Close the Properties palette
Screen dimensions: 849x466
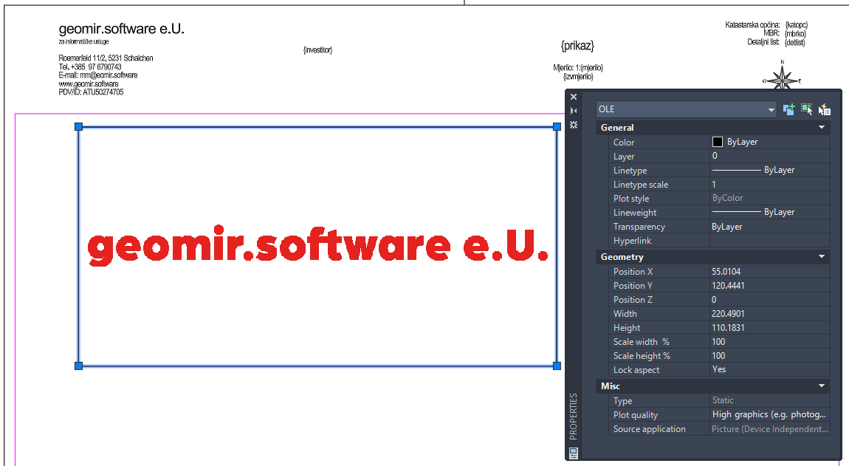pos(574,97)
